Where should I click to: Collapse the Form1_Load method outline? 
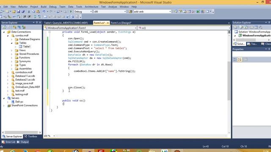(50, 32)
